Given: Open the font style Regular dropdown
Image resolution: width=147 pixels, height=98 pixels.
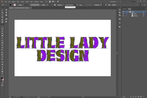Looking at the screenshot, I should click(x=85, y=5).
